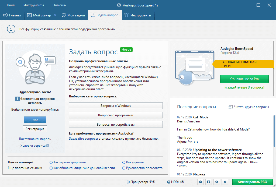Choose Вопросы по устройствам category
Image resolution: width=276 pixels, height=187 pixels.
tap(116, 124)
